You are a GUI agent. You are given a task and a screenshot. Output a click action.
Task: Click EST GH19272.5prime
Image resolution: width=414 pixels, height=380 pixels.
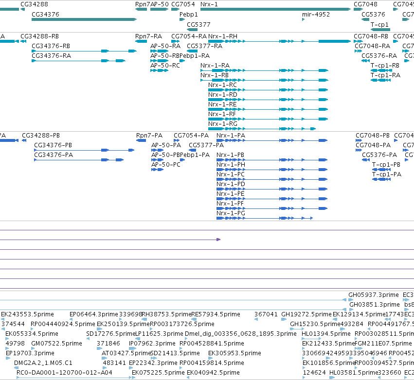click(306, 314)
